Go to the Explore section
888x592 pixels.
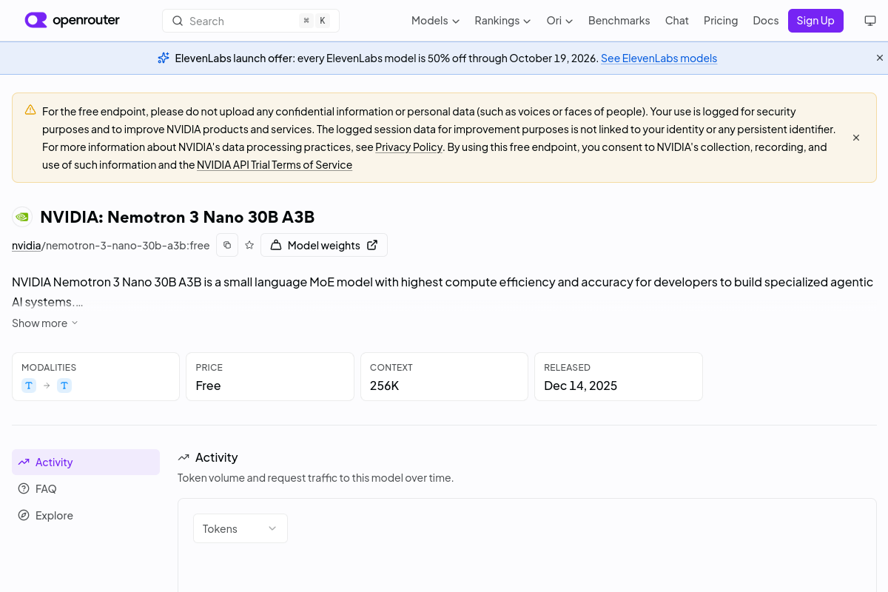click(86, 515)
